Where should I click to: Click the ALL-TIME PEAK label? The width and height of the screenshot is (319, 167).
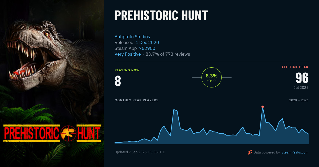pos(295,67)
